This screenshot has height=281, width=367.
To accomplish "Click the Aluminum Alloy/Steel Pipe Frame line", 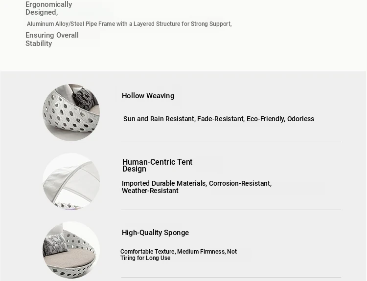I will (x=129, y=24).
